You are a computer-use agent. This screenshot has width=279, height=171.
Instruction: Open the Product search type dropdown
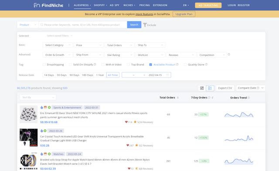(x=28, y=25)
